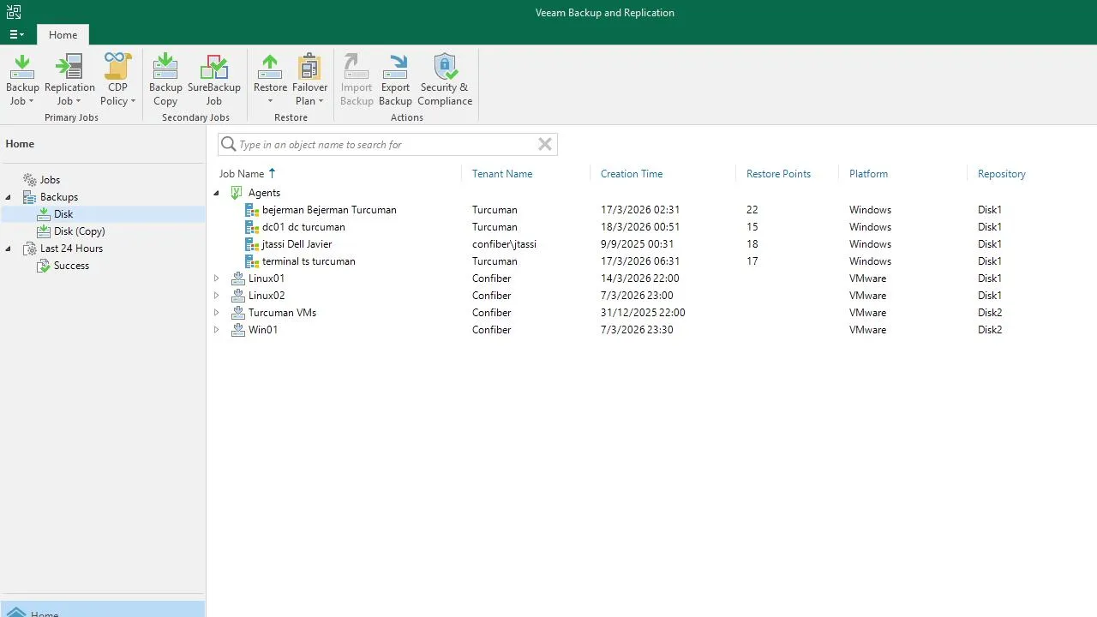The width and height of the screenshot is (1097, 617).
Task: Click the SureBackup Job ribbon icon
Action: (214, 67)
